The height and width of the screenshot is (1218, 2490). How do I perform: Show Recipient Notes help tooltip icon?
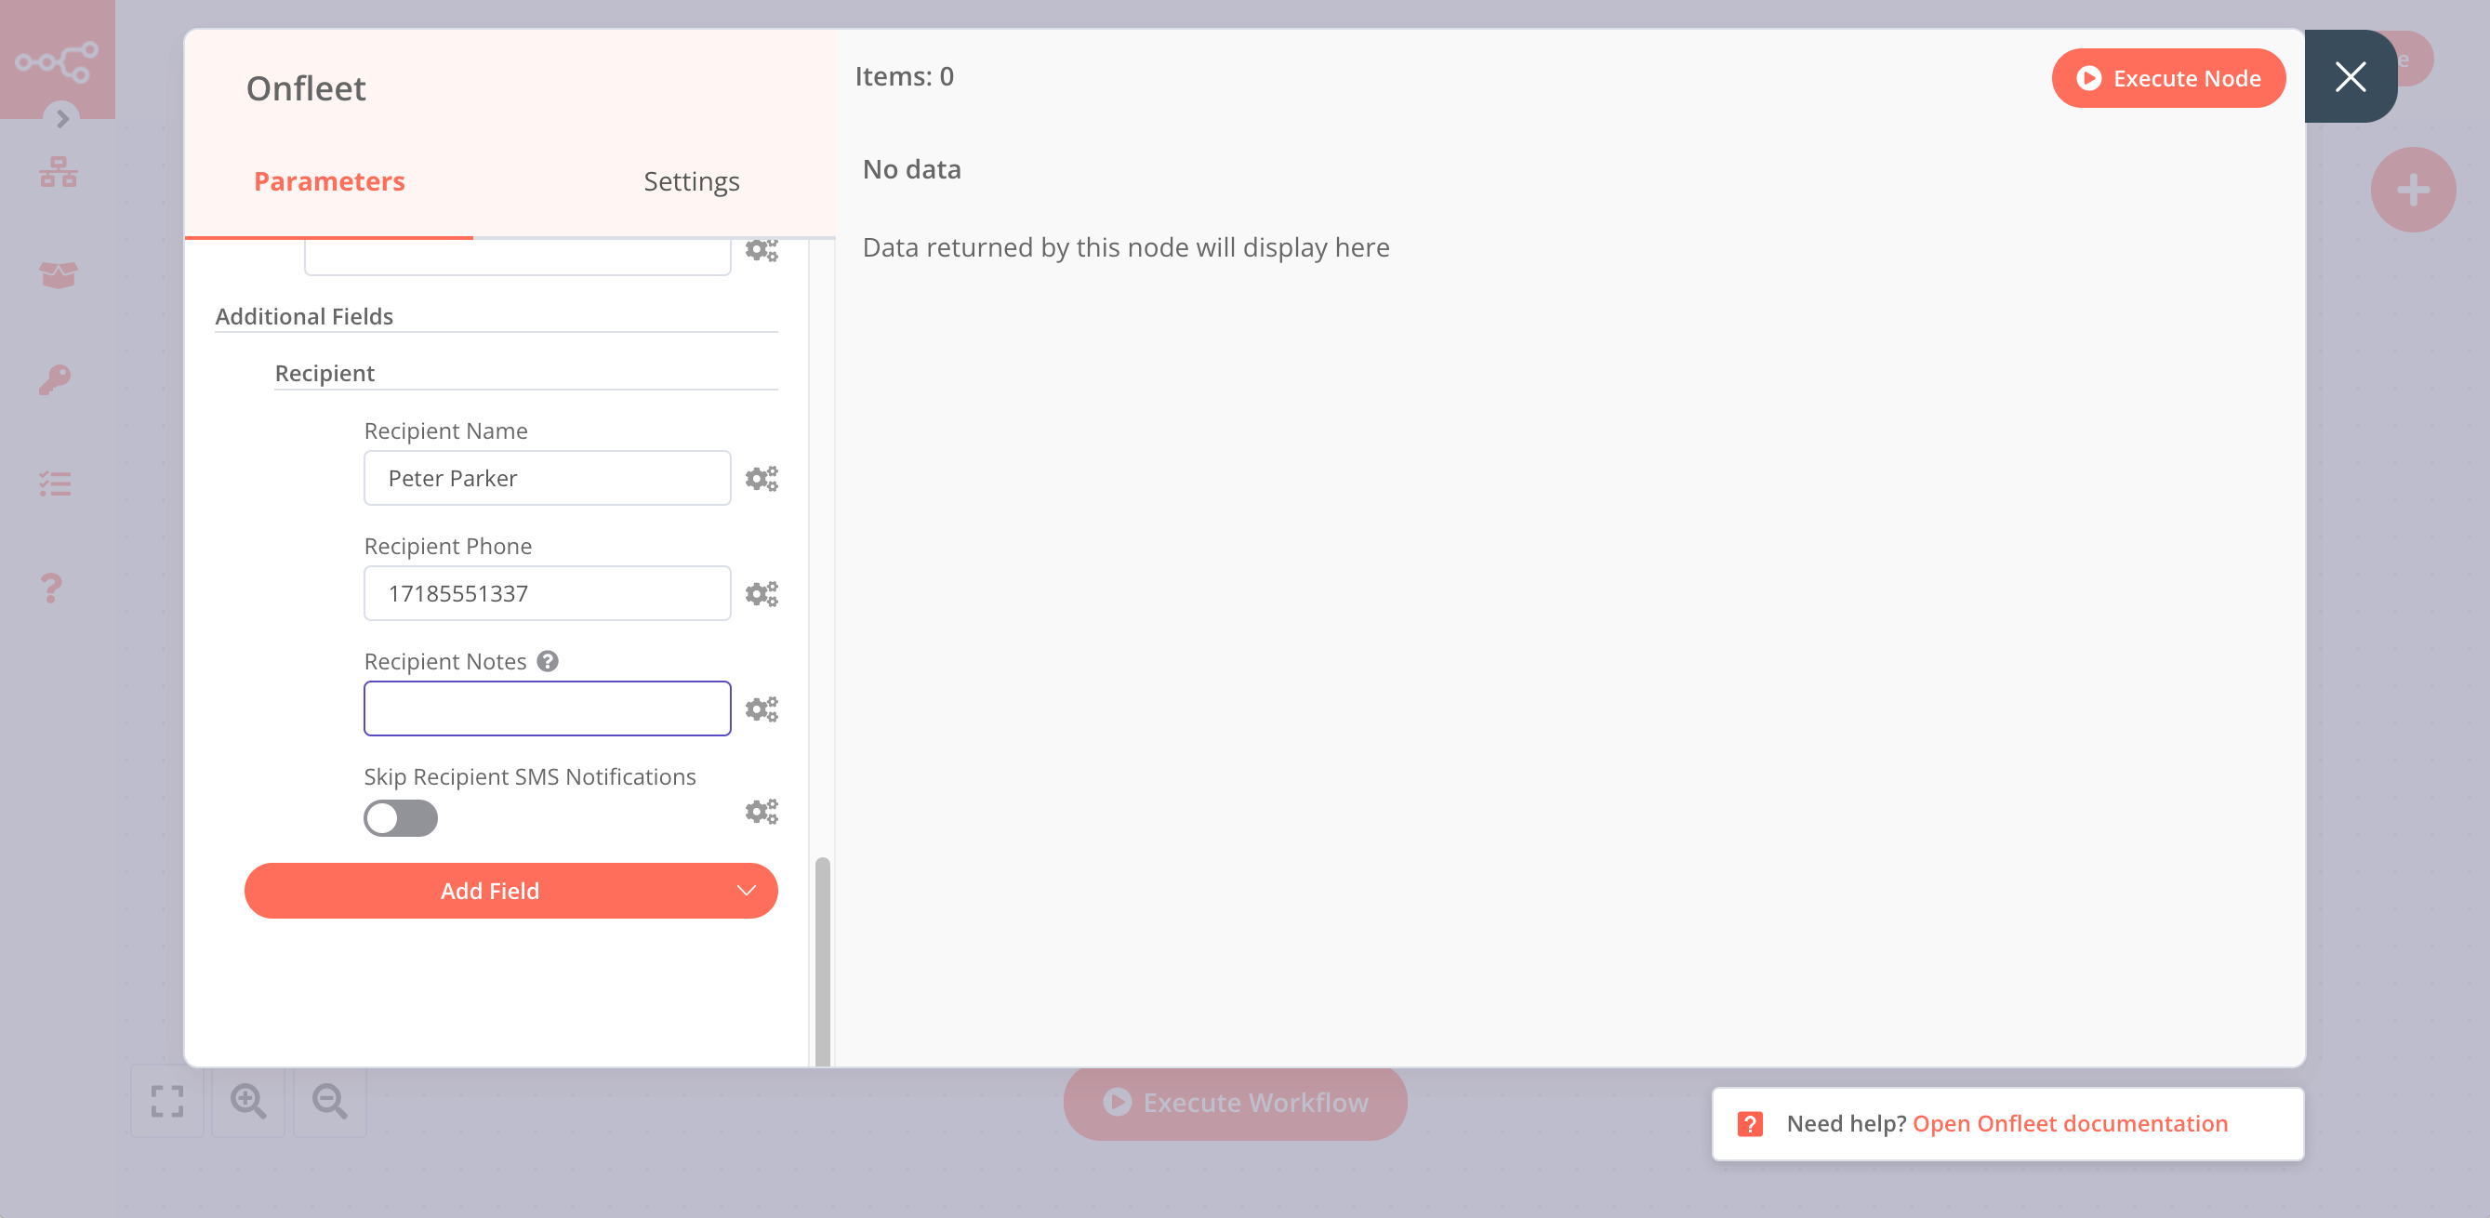click(548, 661)
